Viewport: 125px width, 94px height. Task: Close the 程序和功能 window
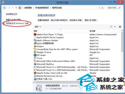(x=120, y=2)
